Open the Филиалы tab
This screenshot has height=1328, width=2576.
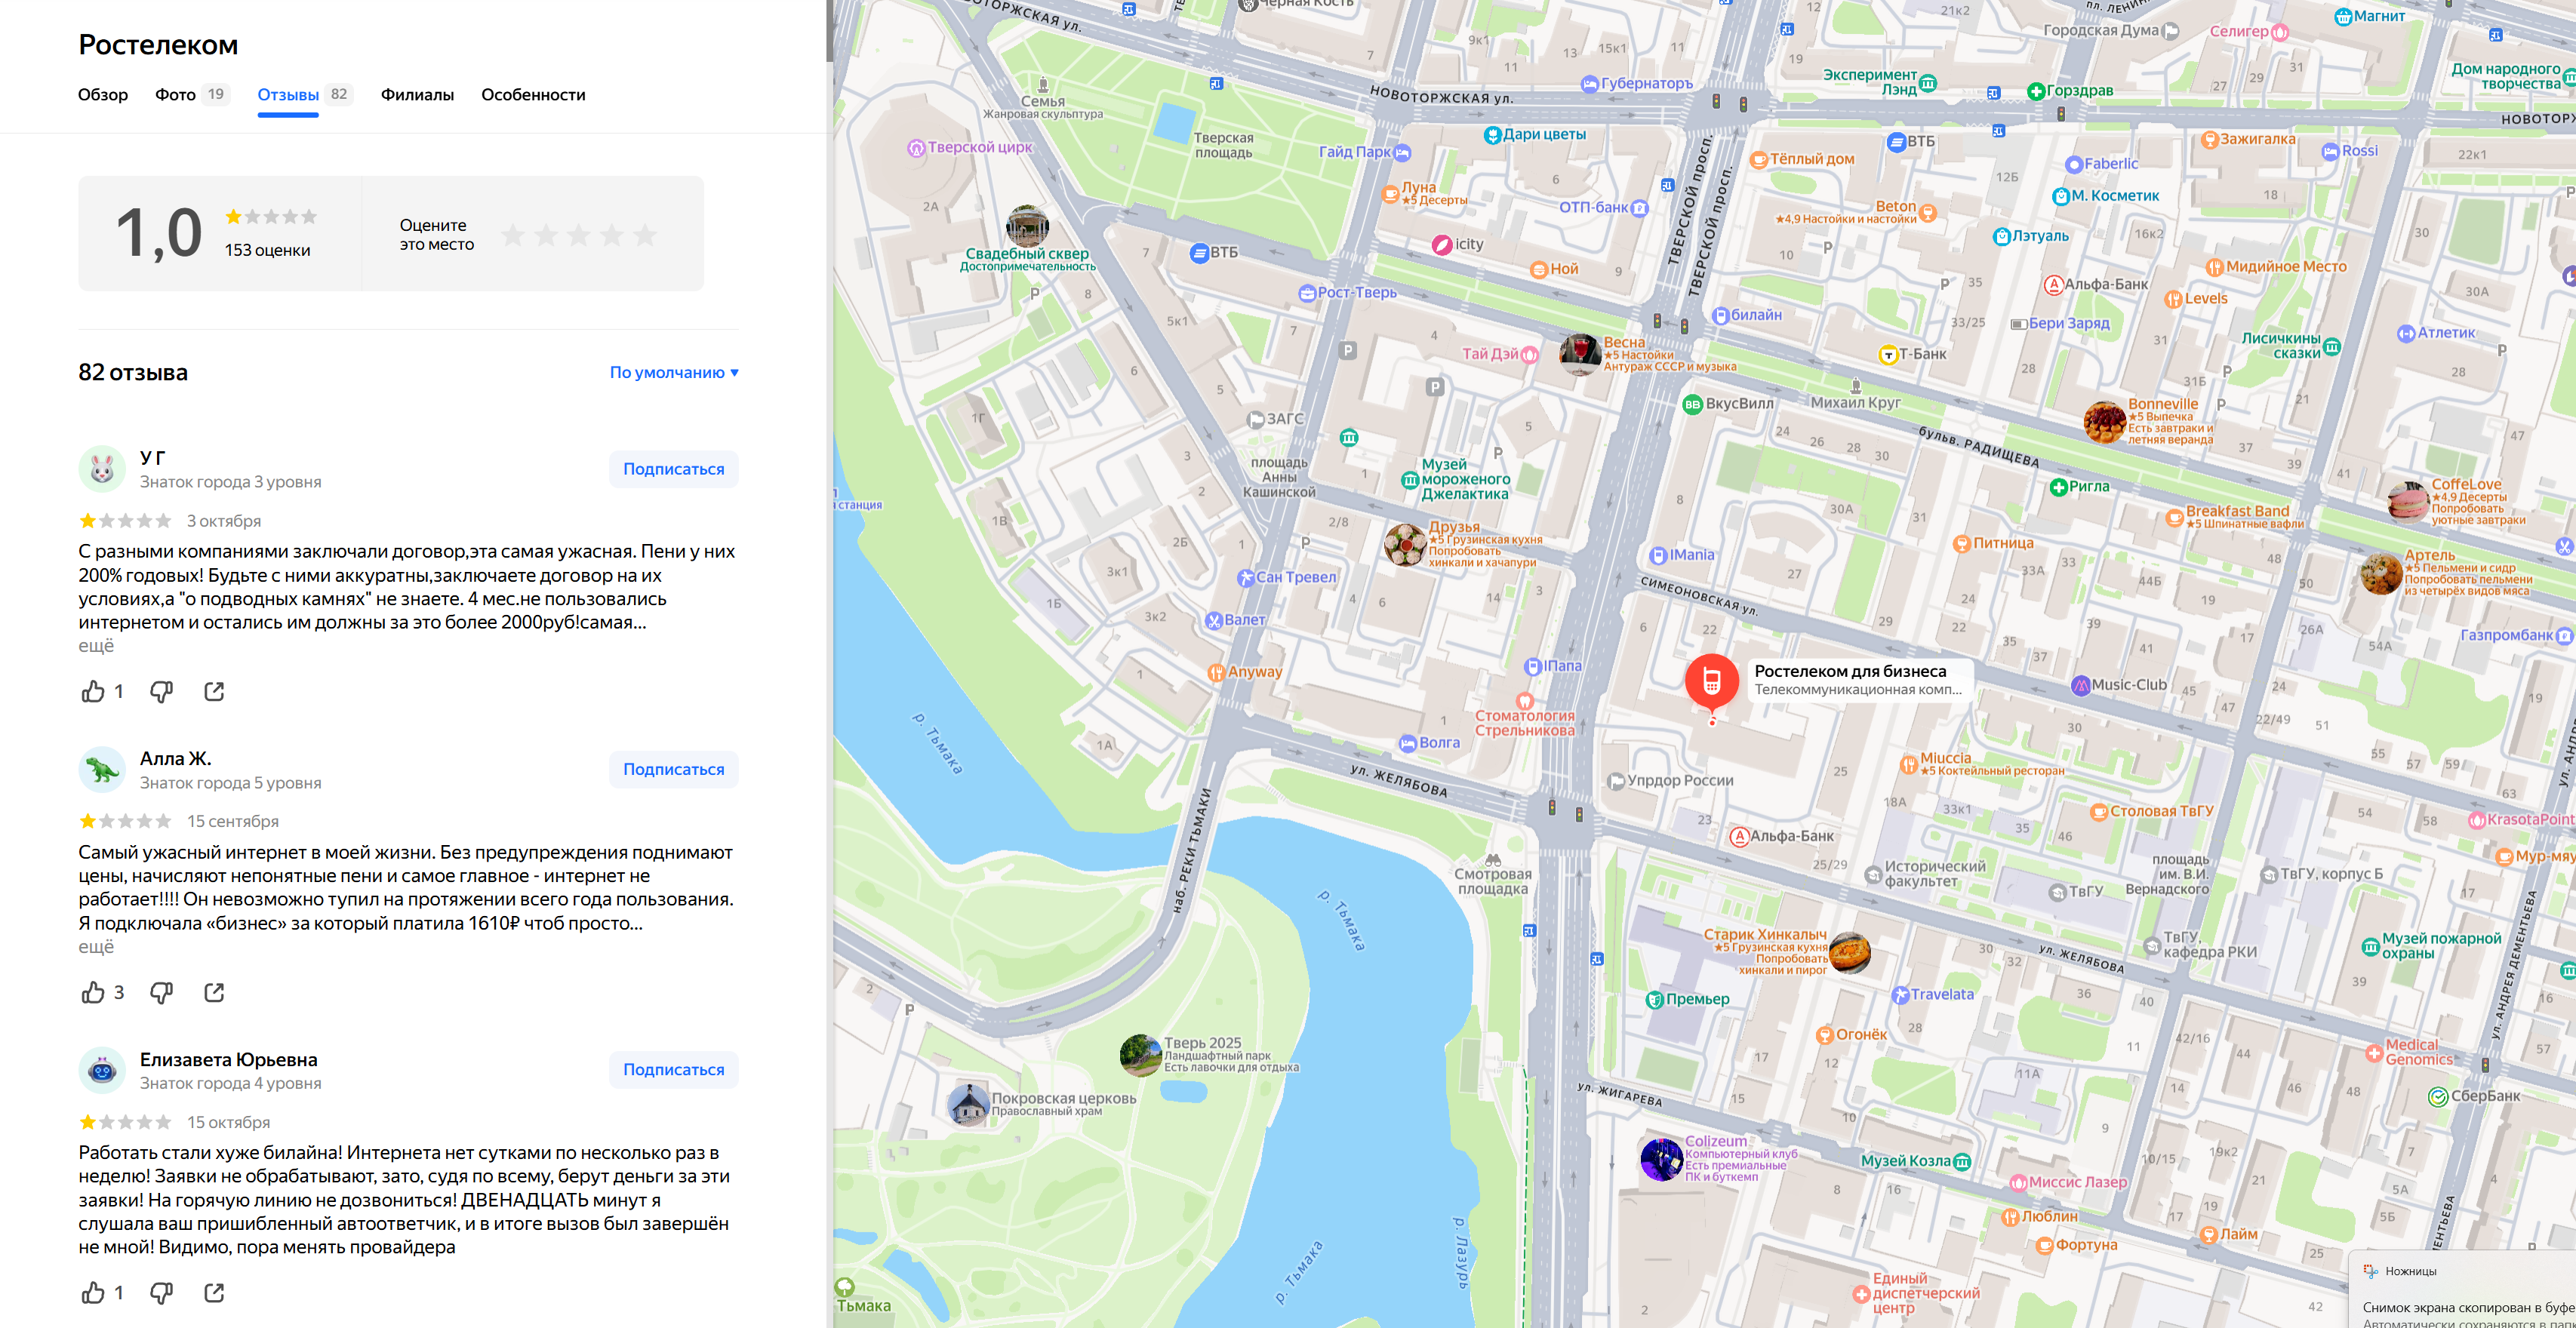417,95
